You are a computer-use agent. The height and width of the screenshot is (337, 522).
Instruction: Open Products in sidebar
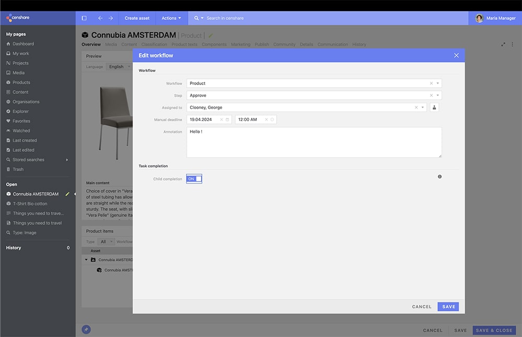coord(21,82)
